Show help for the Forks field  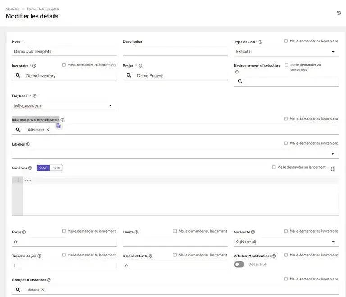[x=24, y=232]
